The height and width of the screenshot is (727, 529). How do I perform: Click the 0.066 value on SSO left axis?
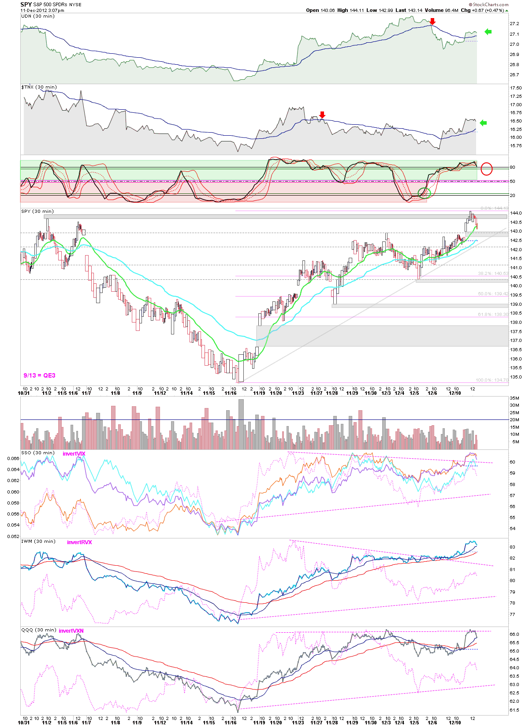(13, 458)
